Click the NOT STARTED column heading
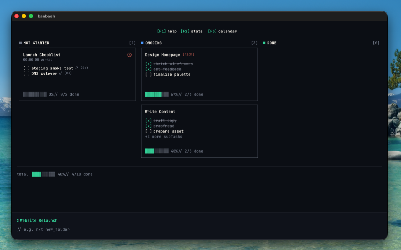Screen dimensions: 401x250 coord(36,43)
